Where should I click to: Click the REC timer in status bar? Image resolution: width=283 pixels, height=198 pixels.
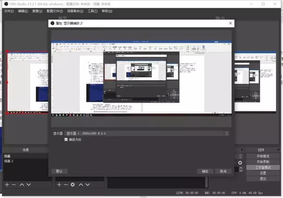[215, 193]
